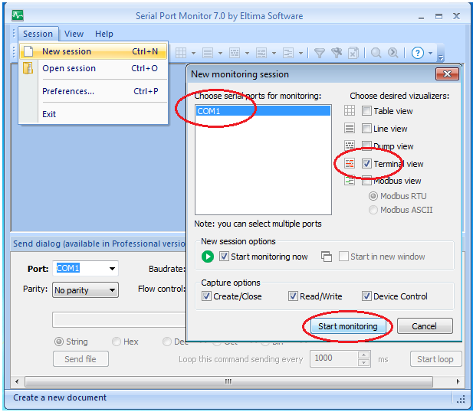Enable the Table view checkbox

click(366, 111)
